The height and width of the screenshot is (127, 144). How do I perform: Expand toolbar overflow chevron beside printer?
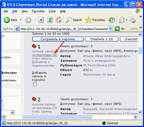point(141,17)
